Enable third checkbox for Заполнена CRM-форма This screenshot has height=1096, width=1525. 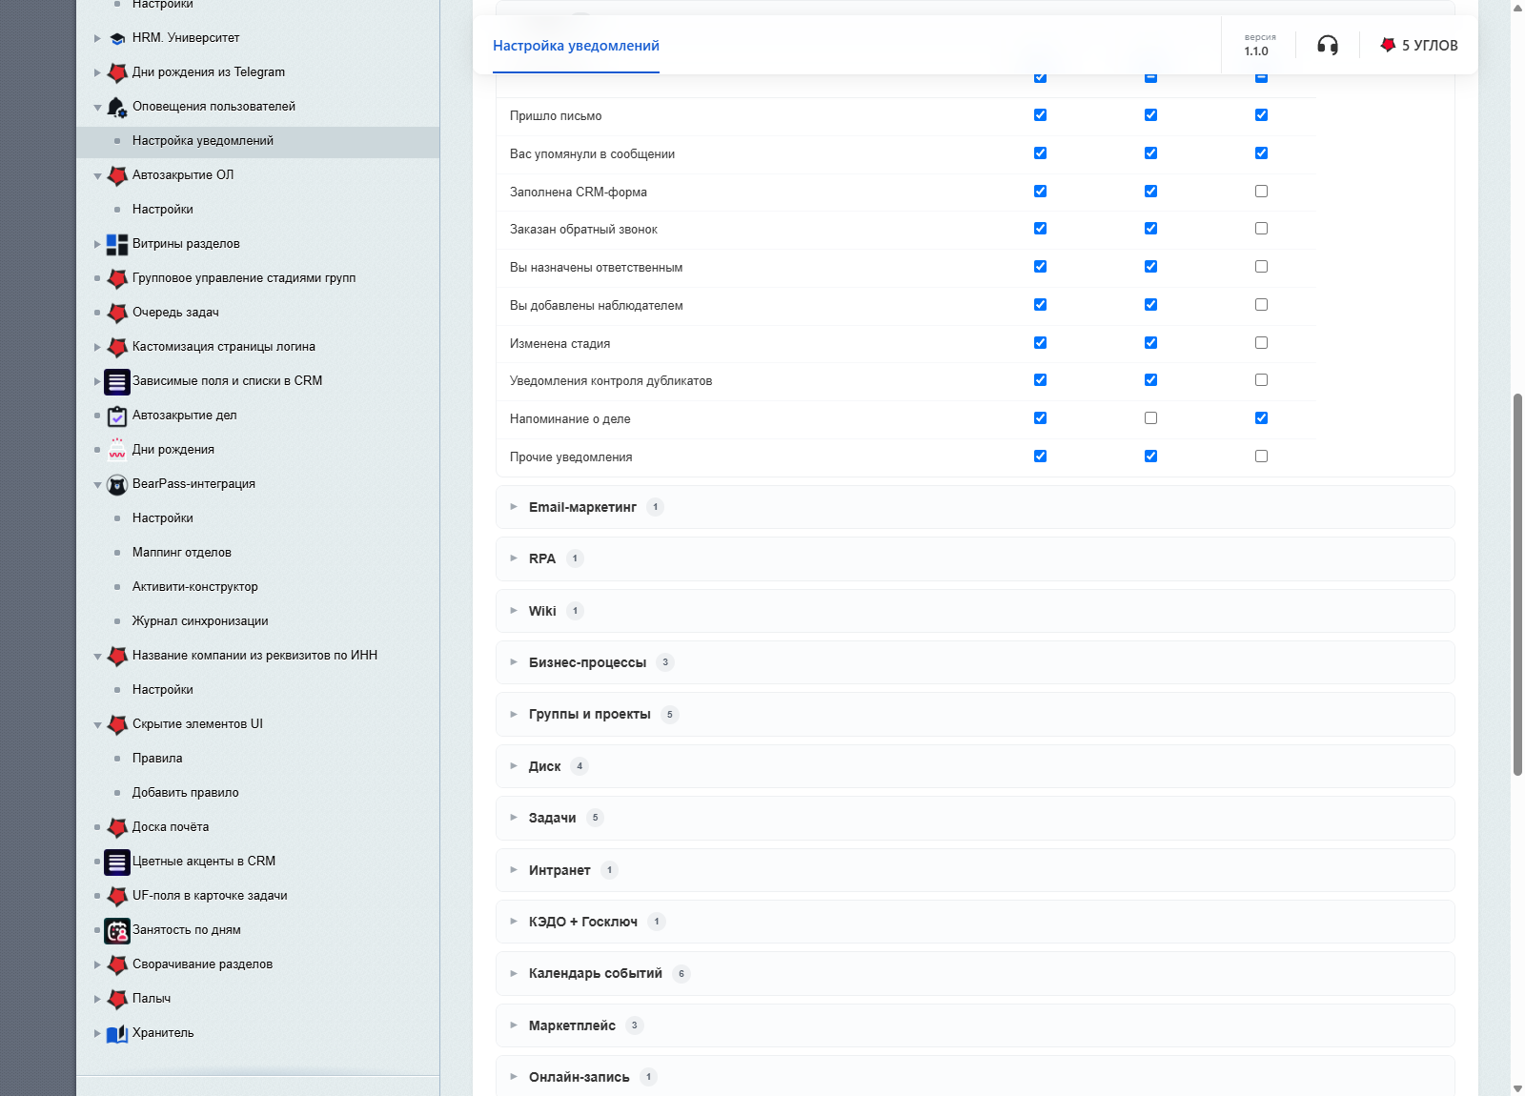(x=1261, y=192)
